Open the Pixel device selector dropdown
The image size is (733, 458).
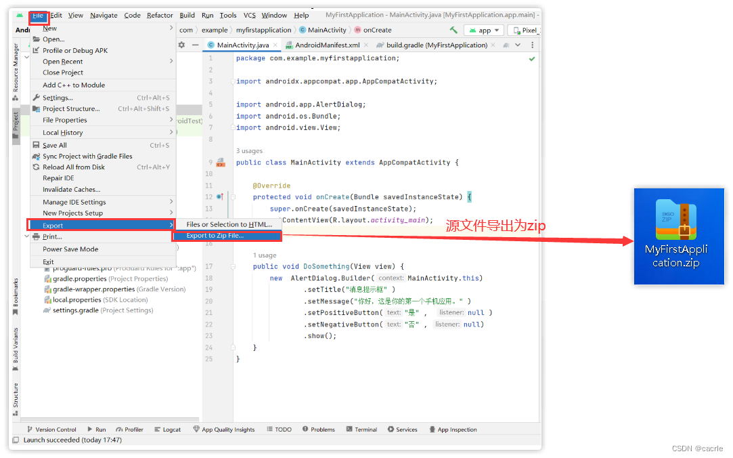click(525, 30)
